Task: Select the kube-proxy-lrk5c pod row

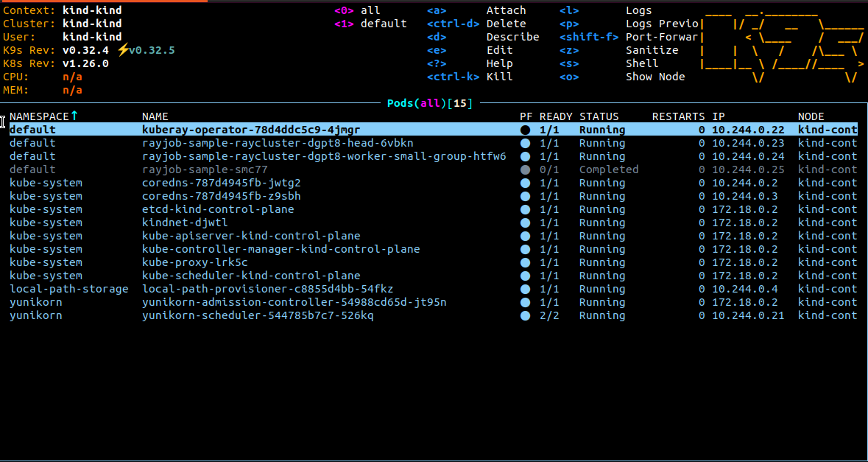Action: click(x=194, y=262)
